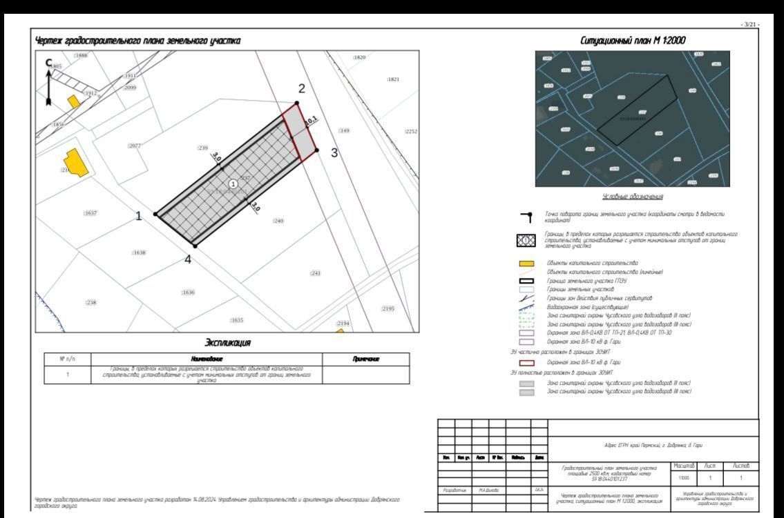Click the situational plan dark map image
784x518 pixels.
click(633, 119)
